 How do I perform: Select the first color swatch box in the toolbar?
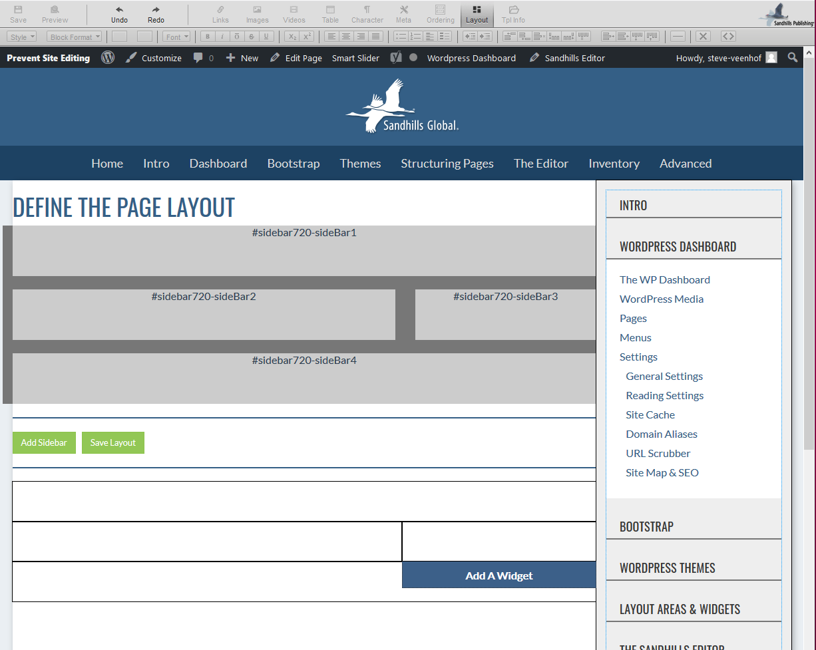119,37
